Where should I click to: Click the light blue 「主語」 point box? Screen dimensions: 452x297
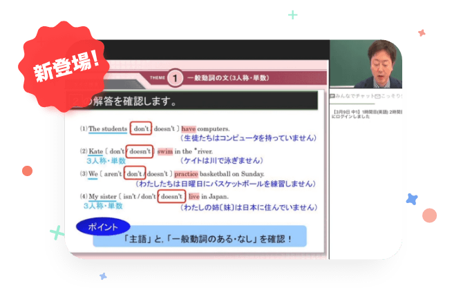pos(209,240)
